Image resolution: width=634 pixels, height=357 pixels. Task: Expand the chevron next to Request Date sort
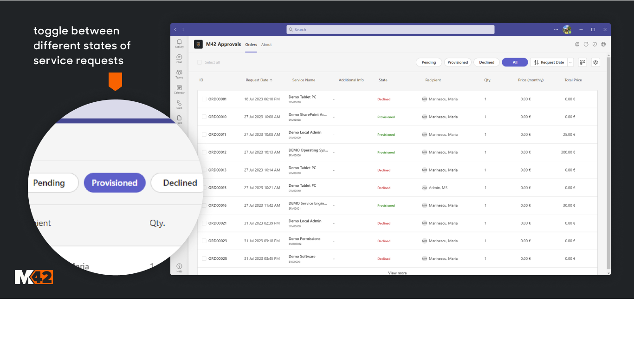click(x=570, y=62)
